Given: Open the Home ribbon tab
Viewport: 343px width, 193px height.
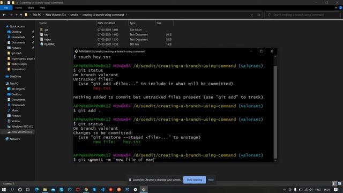Looking at the screenshot, I should (19, 8).
